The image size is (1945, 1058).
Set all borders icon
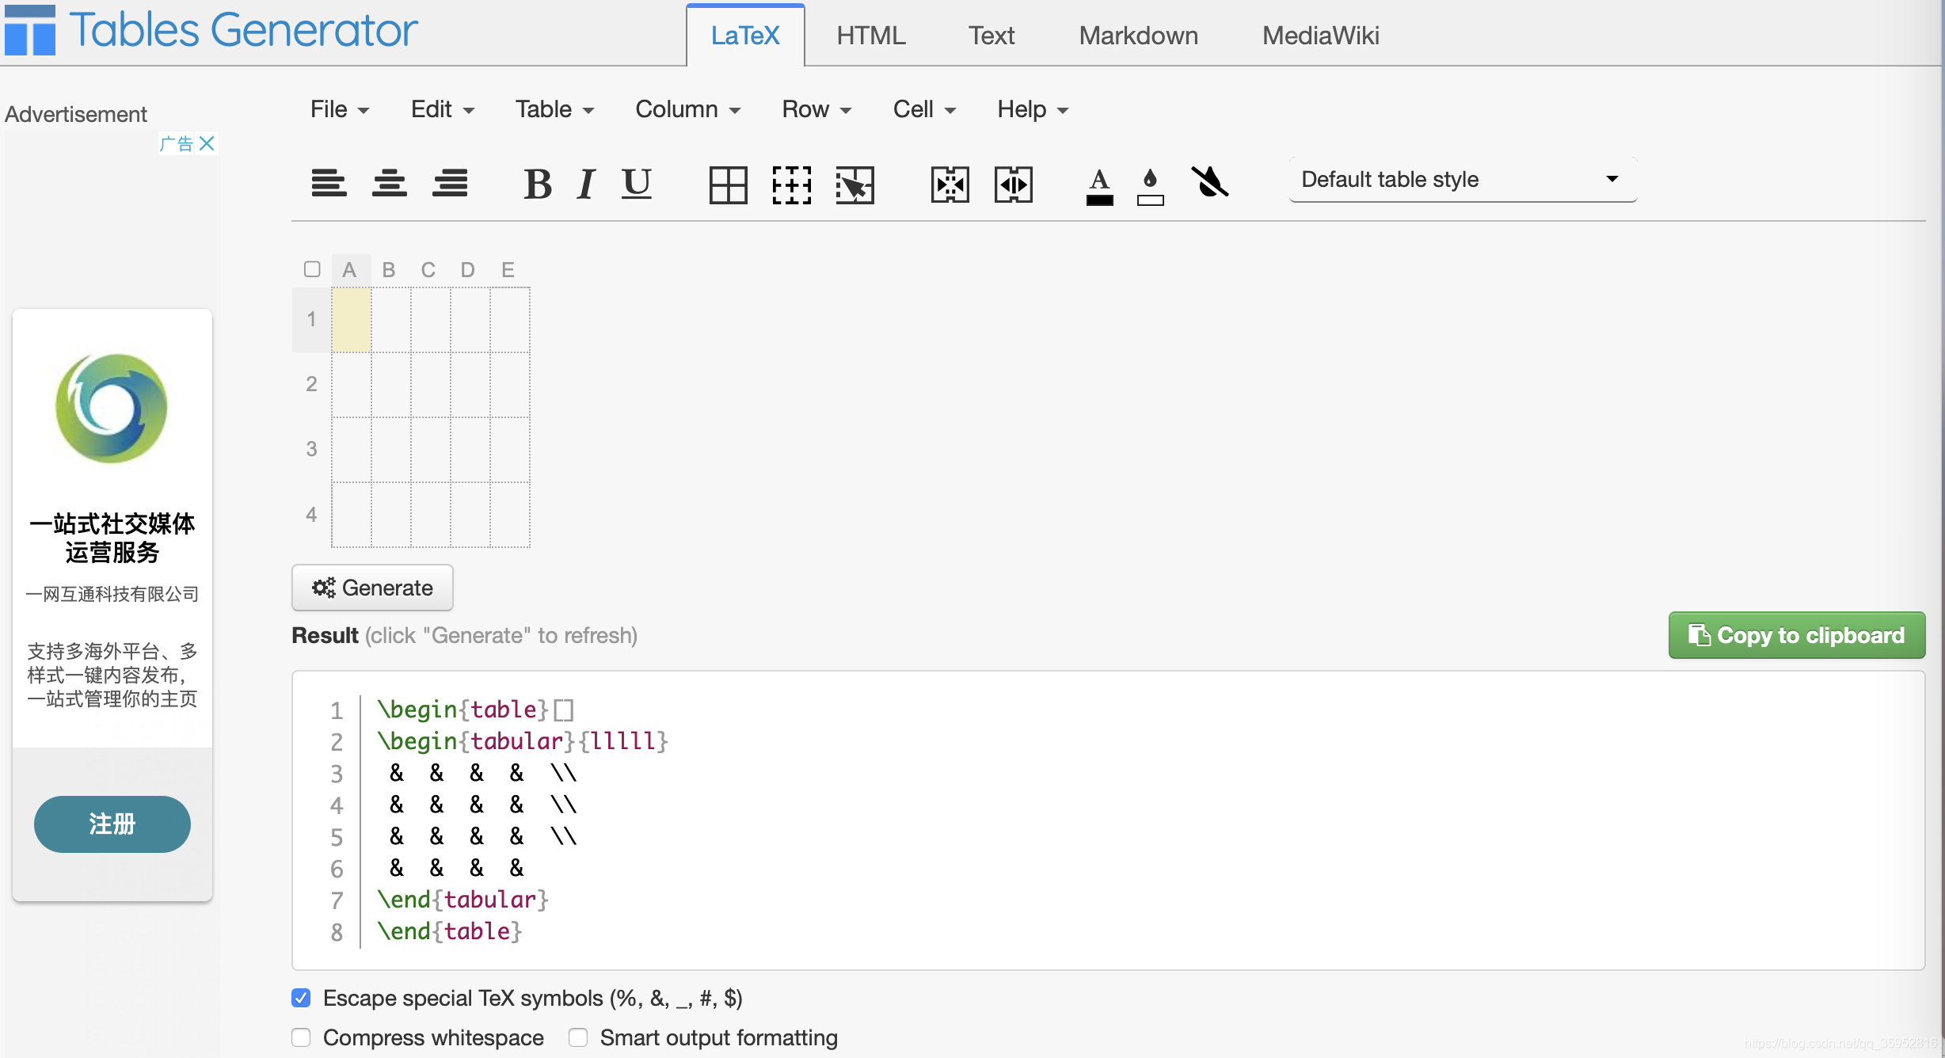click(728, 185)
